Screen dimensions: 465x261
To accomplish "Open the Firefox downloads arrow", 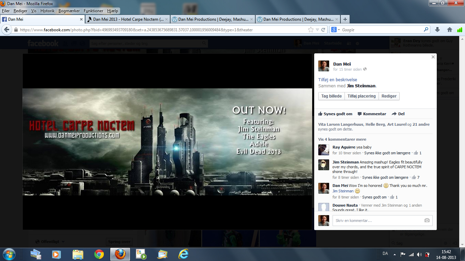I will click(437, 30).
